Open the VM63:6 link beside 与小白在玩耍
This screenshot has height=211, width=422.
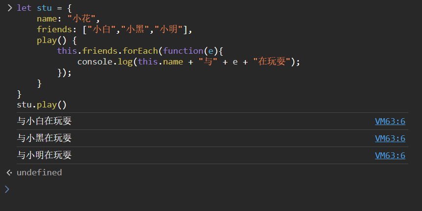coord(390,121)
